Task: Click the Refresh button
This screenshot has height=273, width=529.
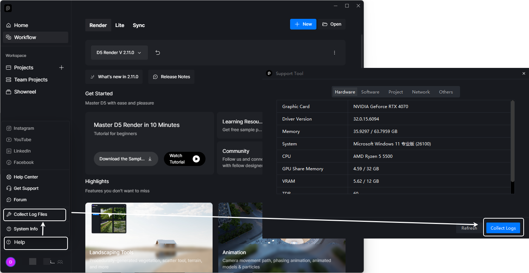Action: pyautogui.click(x=469, y=228)
